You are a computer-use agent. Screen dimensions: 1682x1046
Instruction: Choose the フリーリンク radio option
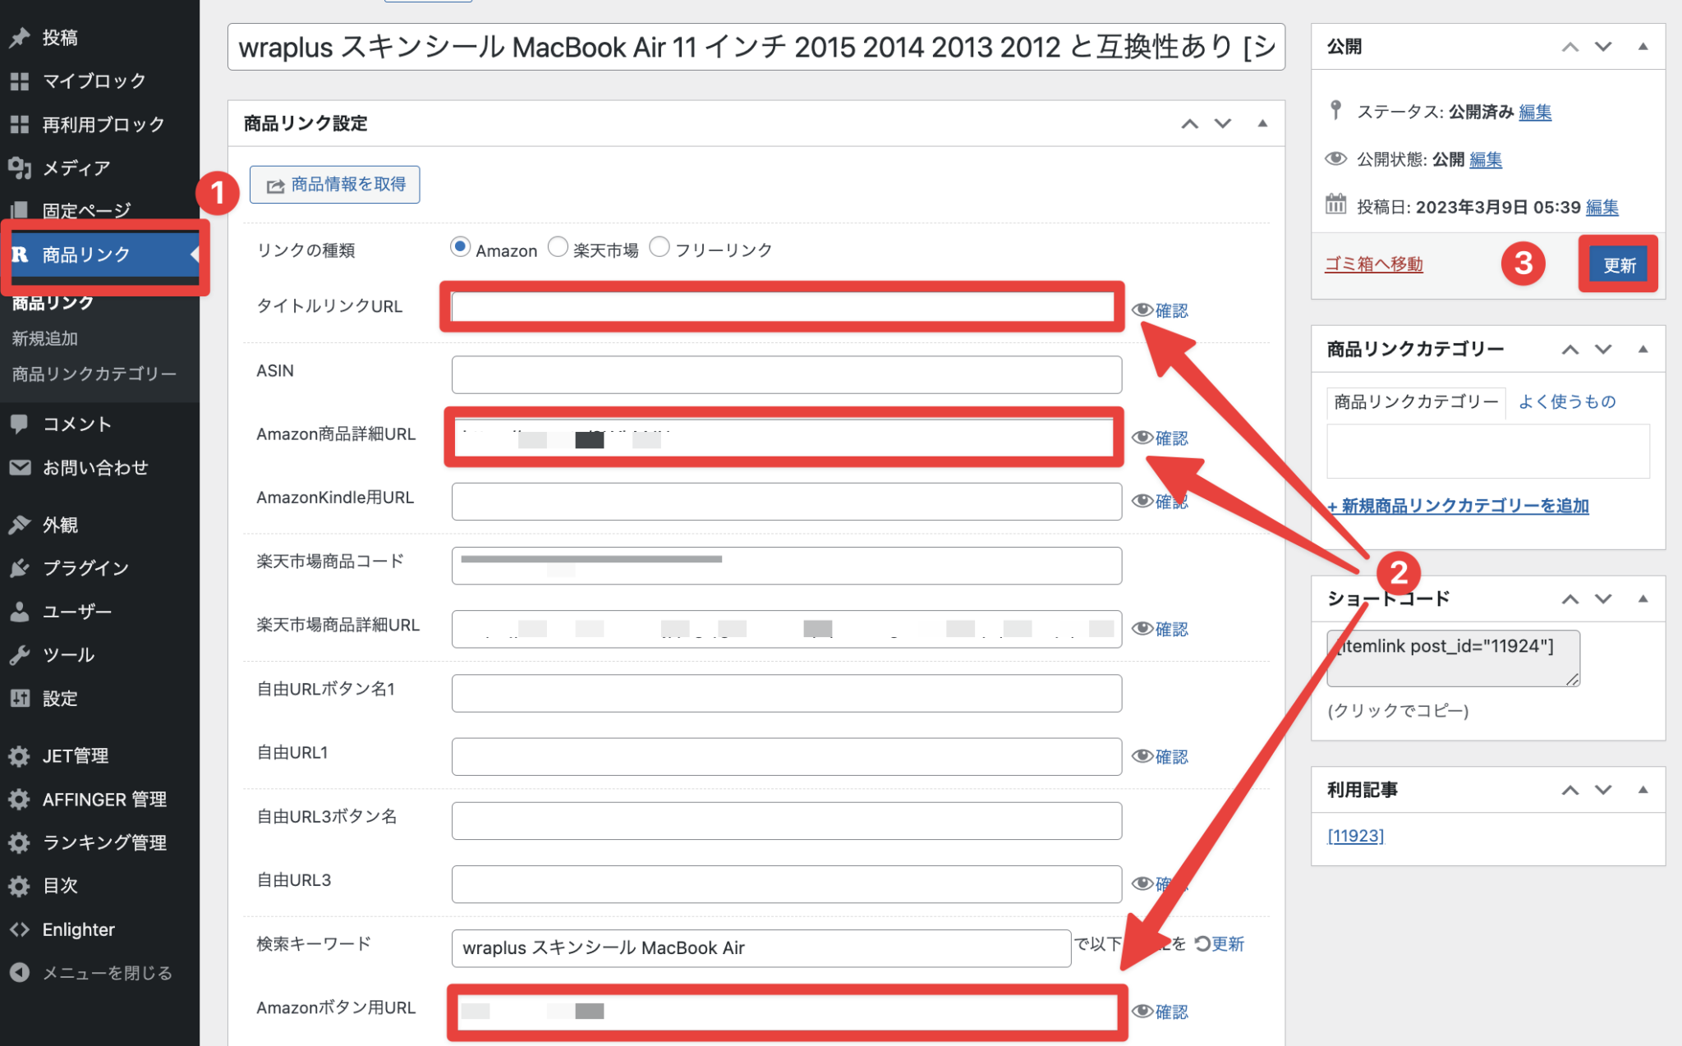[x=659, y=246]
